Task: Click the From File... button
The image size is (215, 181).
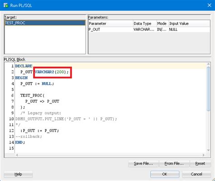Action: [x=174, y=164]
